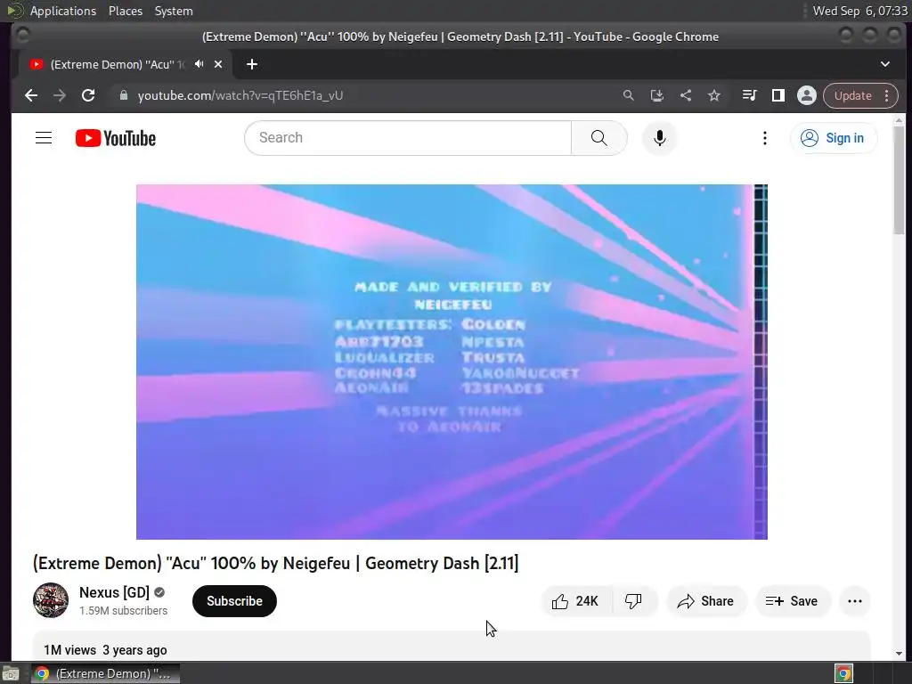Open the Nexus [GD] channel name link
This screenshot has width=912, height=684.
pos(114,592)
